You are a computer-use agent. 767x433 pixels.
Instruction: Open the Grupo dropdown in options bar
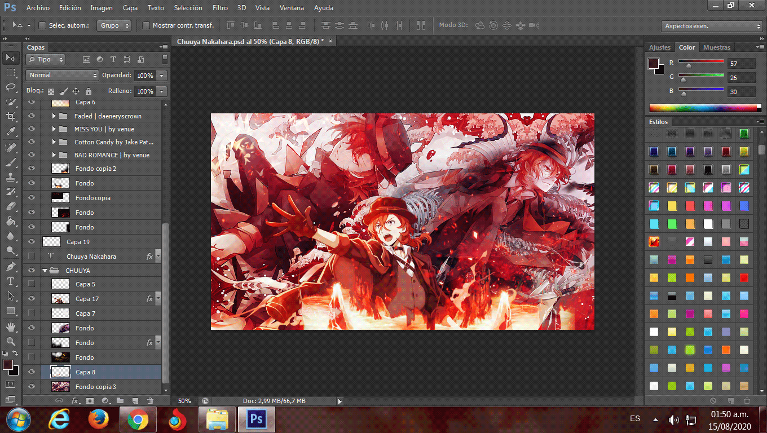[114, 25]
